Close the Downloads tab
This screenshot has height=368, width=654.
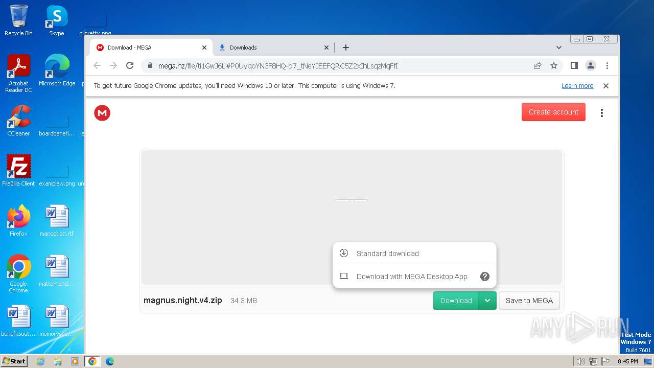326,48
